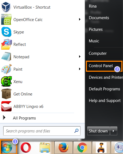Launch Firefox from the taskbar

(x=64, y=148)
